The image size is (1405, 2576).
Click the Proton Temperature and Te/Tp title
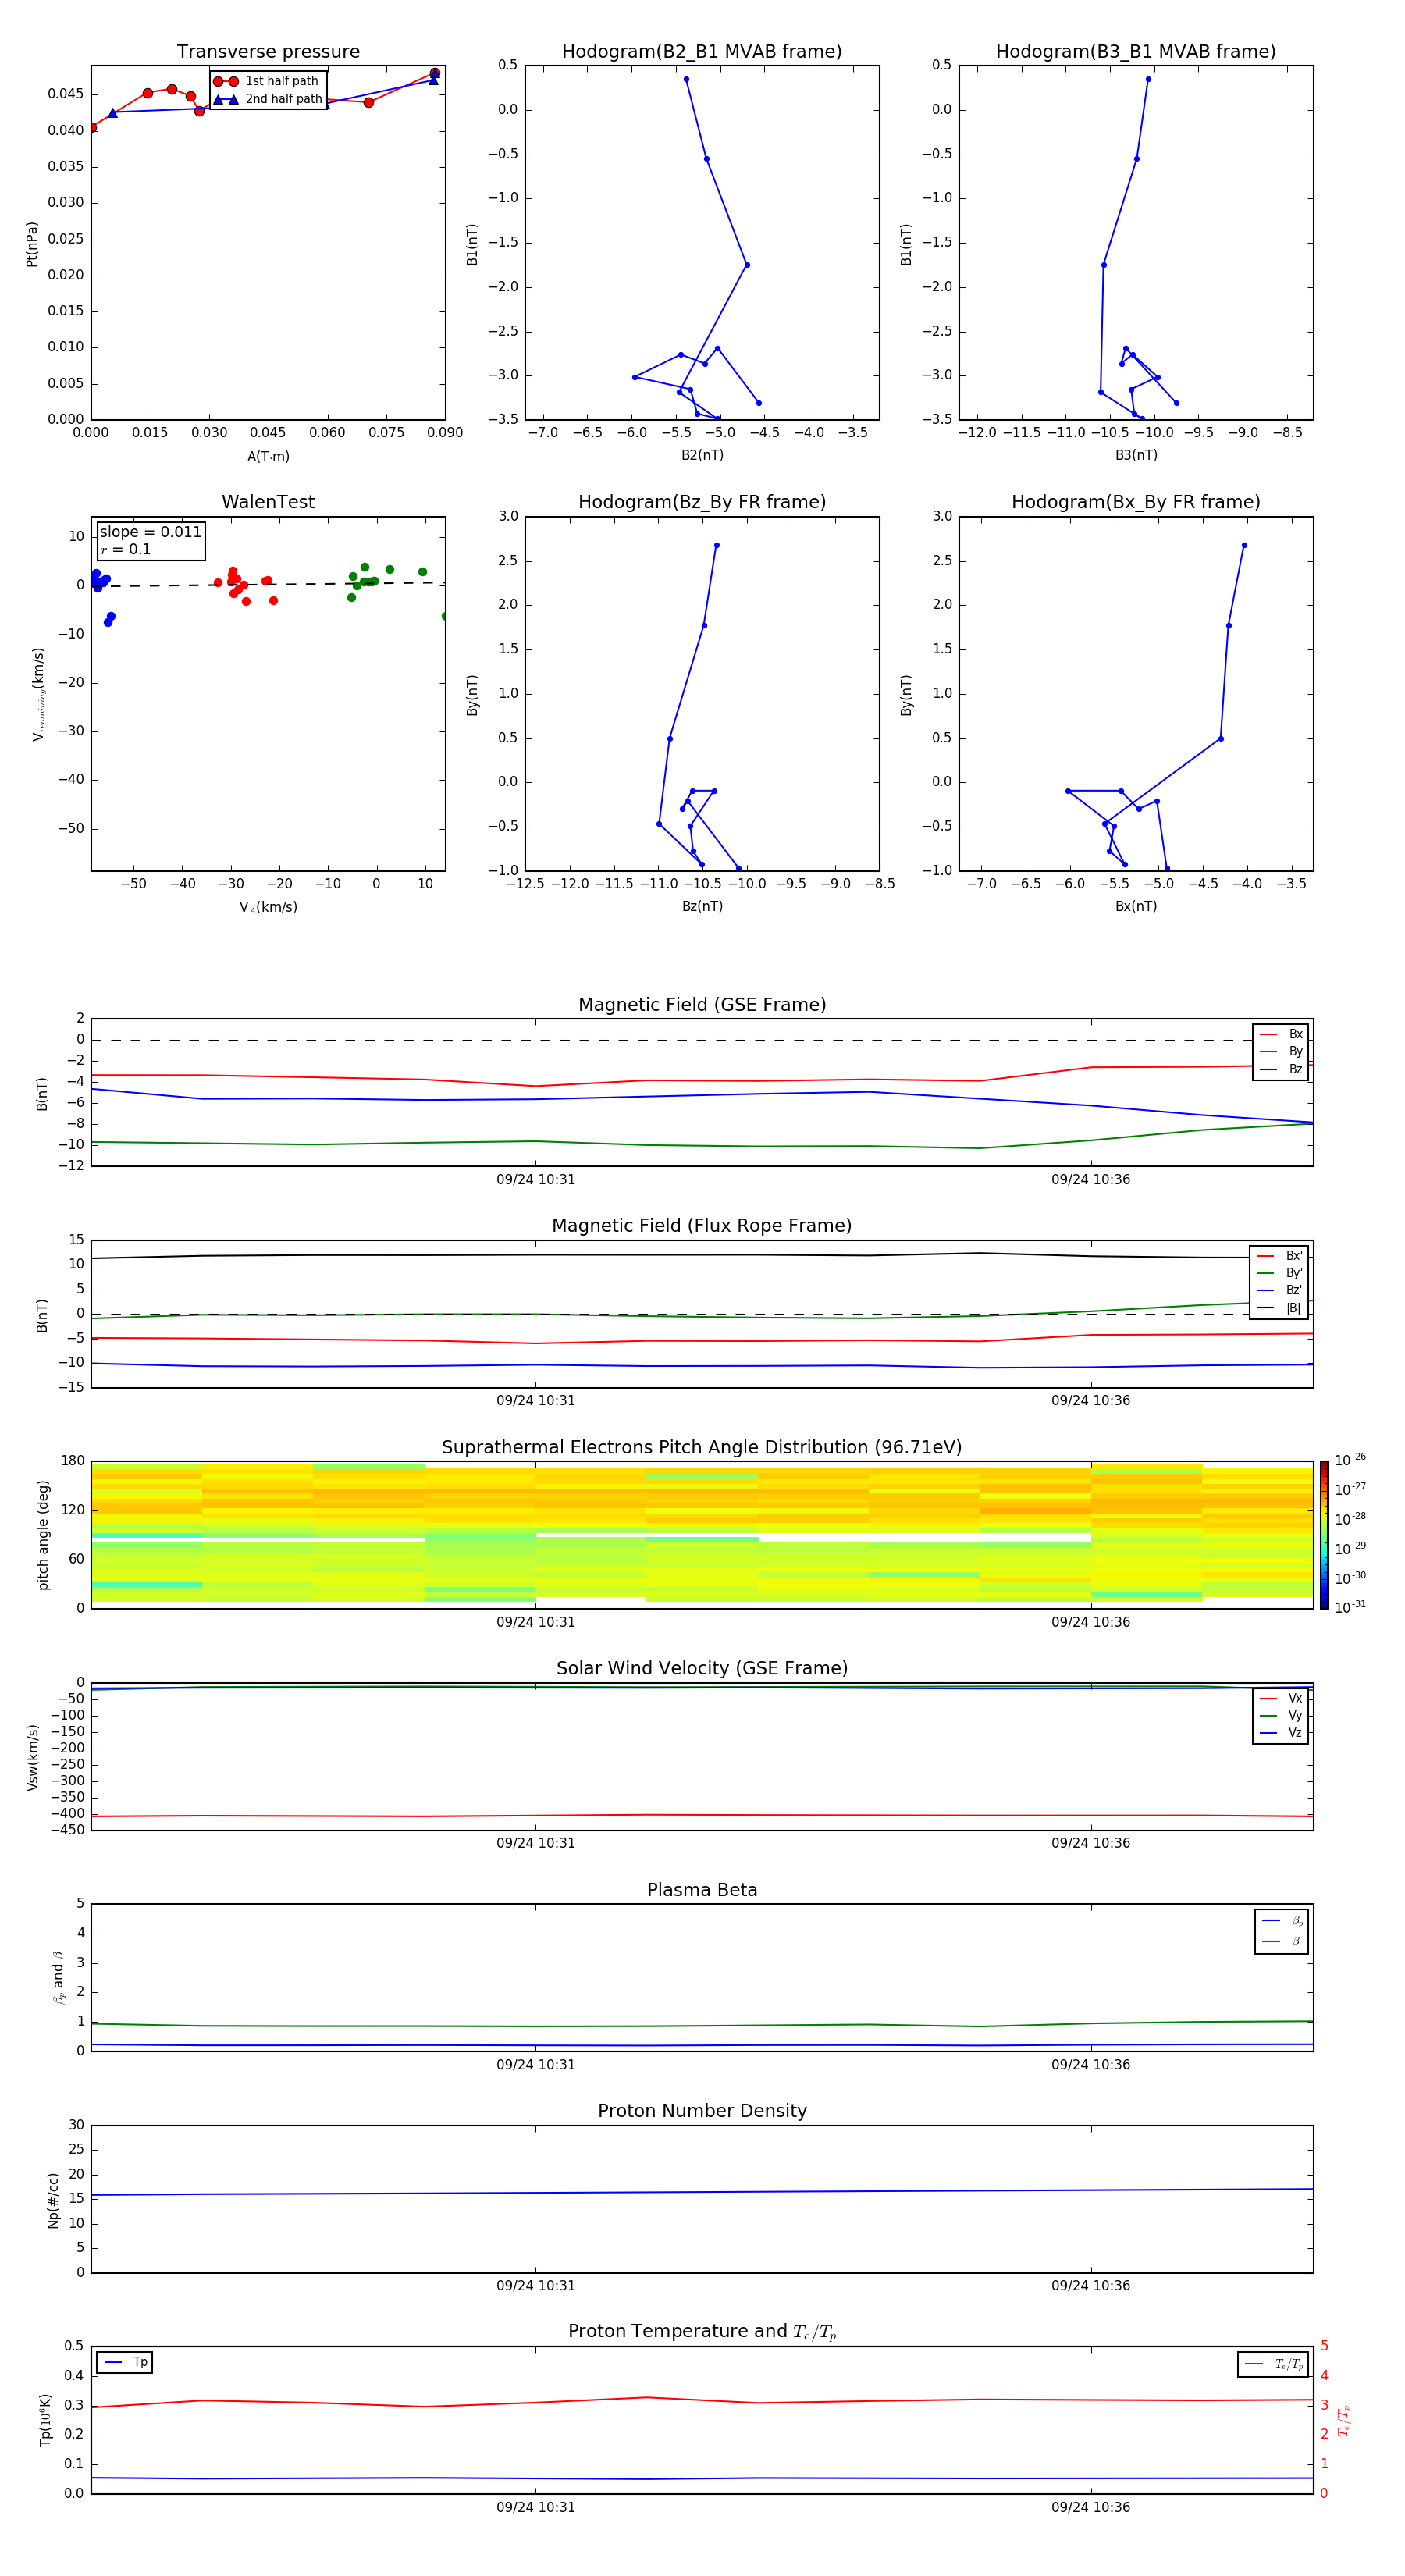click(702, 2332)
